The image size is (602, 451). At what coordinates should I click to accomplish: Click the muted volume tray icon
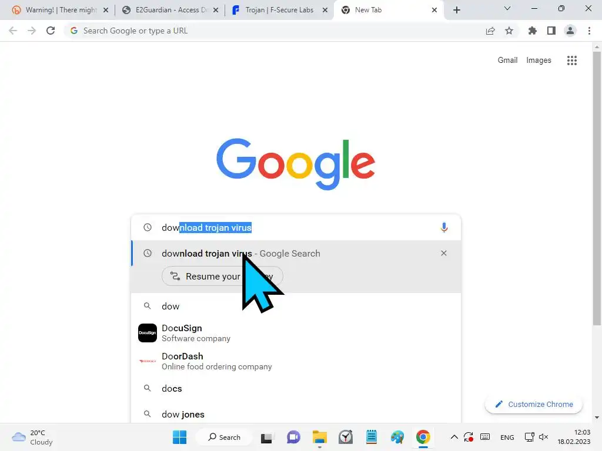point(543,437)
